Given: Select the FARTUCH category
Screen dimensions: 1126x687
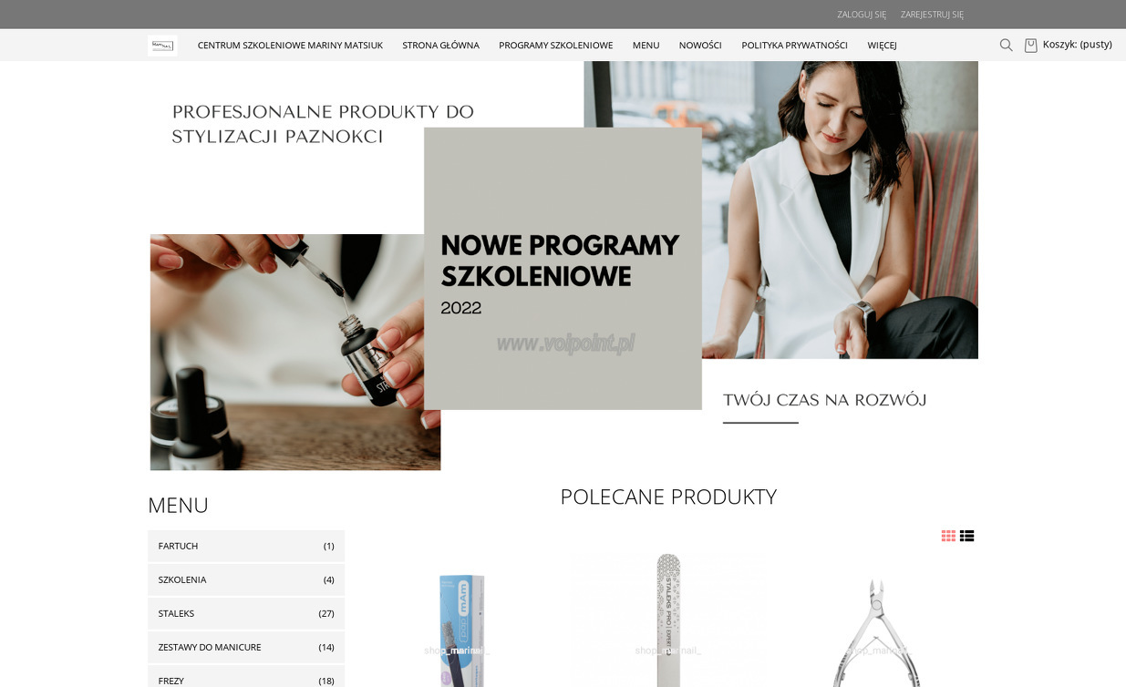Looking at the screenshot, I should click(x=246, y=546).
